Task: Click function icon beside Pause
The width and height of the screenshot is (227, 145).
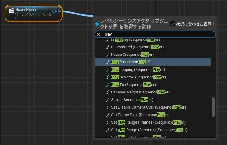Action: tap(107, 55)
